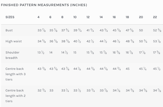The width and height of the screenshot is (163, 107).
Task: Select high waist value 53 1/8
Action: [157, 41]
